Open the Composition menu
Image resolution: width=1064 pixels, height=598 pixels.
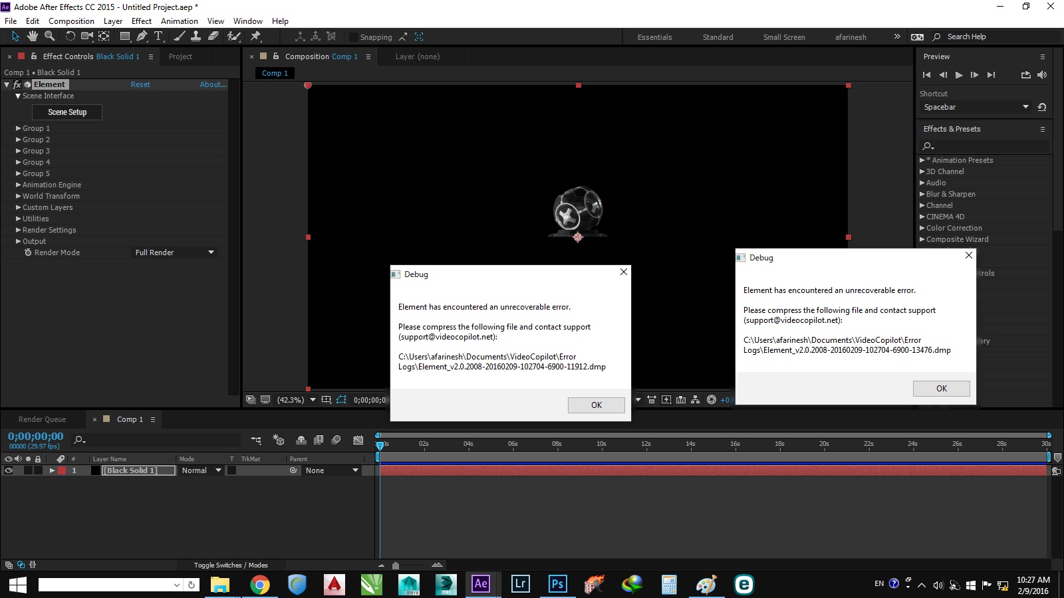coord(71,21)
